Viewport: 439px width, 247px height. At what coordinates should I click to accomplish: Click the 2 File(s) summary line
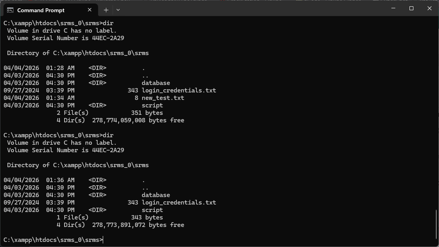tap(73, 112)
